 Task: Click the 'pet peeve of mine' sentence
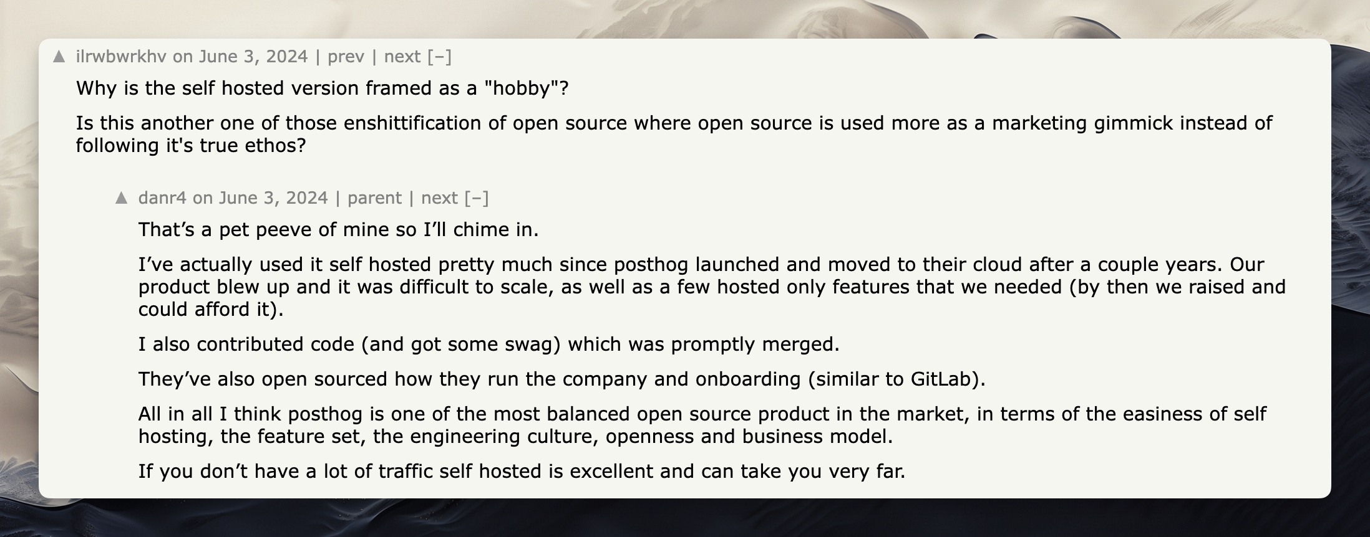pos(338,230)
